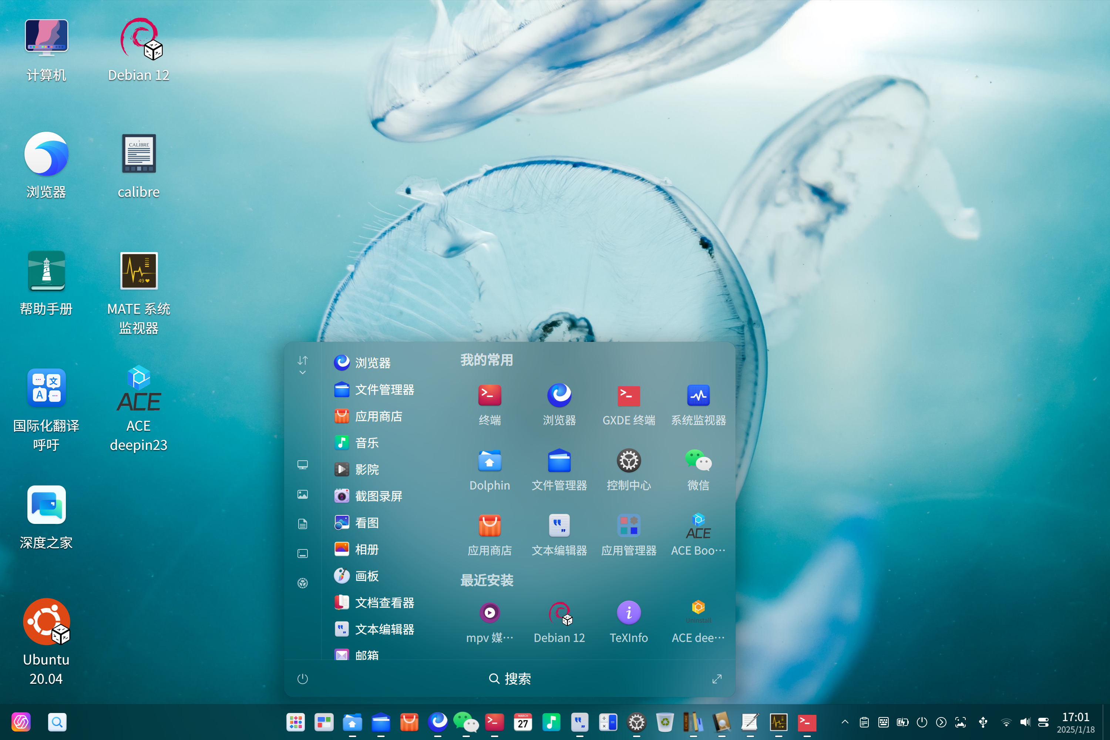Image resolution: width=1110 pixels, height=740 pixels.
Task: Switch to the documents category in launcher sidebar
Action: coord(303,524)
